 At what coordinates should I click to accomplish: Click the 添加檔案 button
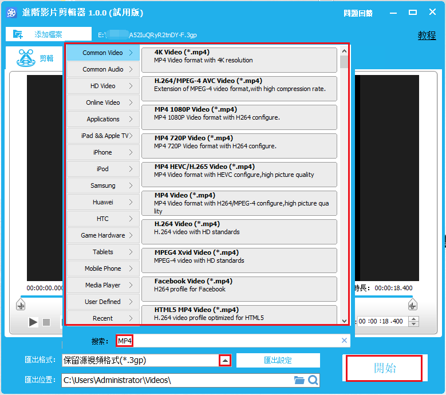(49, 34)
